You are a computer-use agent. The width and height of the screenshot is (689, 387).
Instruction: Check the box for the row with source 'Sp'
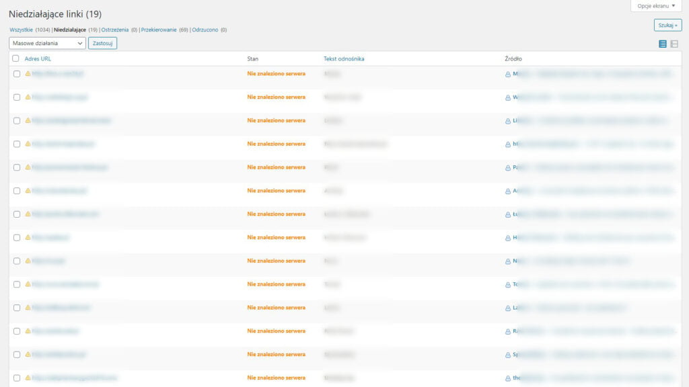click(17, 355)
